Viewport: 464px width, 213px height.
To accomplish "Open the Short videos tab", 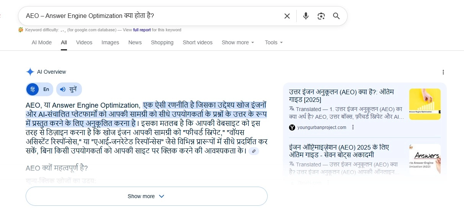I will 198,42.
